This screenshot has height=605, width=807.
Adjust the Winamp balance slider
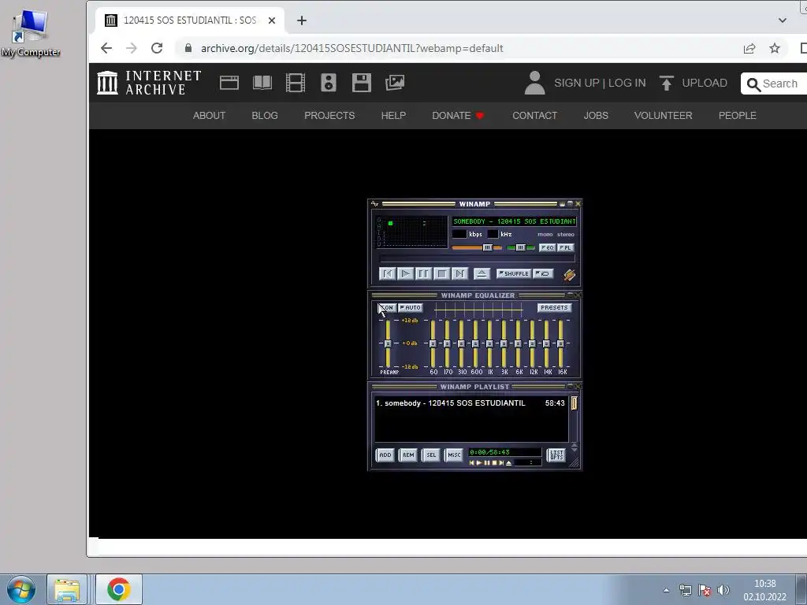pos(520,247)
